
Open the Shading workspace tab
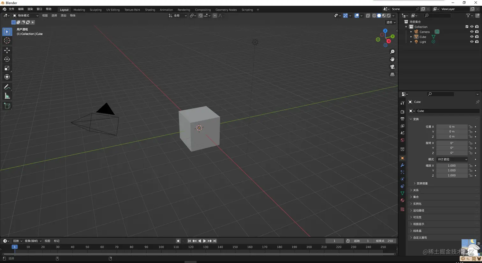click(x=150, y=10)
